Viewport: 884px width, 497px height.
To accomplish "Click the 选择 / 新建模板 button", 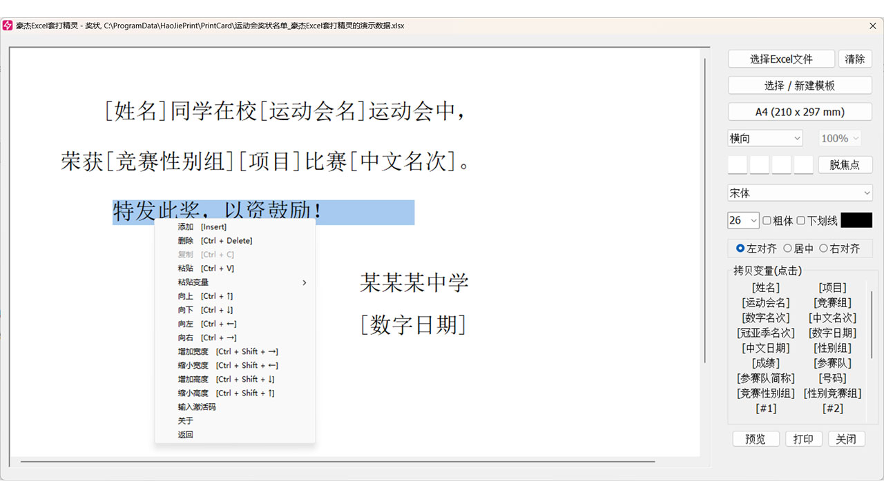I will tap(799, 85).
